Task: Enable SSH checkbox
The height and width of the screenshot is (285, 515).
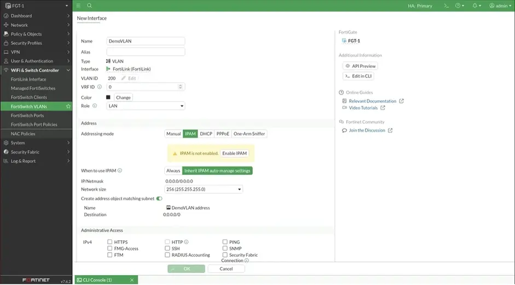Action: [167, 248]
